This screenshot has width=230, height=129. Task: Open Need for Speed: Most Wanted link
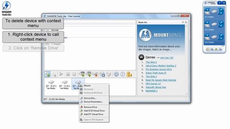click(x=161, y=80)
